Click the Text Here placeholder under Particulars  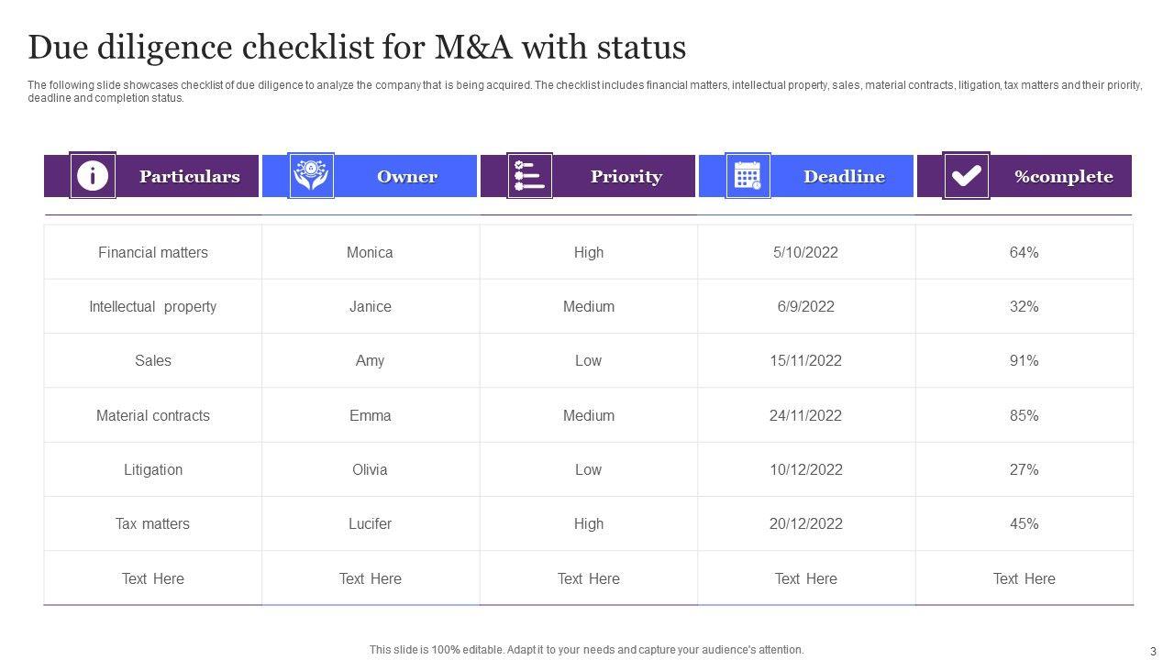pyautogui.click(x=153, y=578)
